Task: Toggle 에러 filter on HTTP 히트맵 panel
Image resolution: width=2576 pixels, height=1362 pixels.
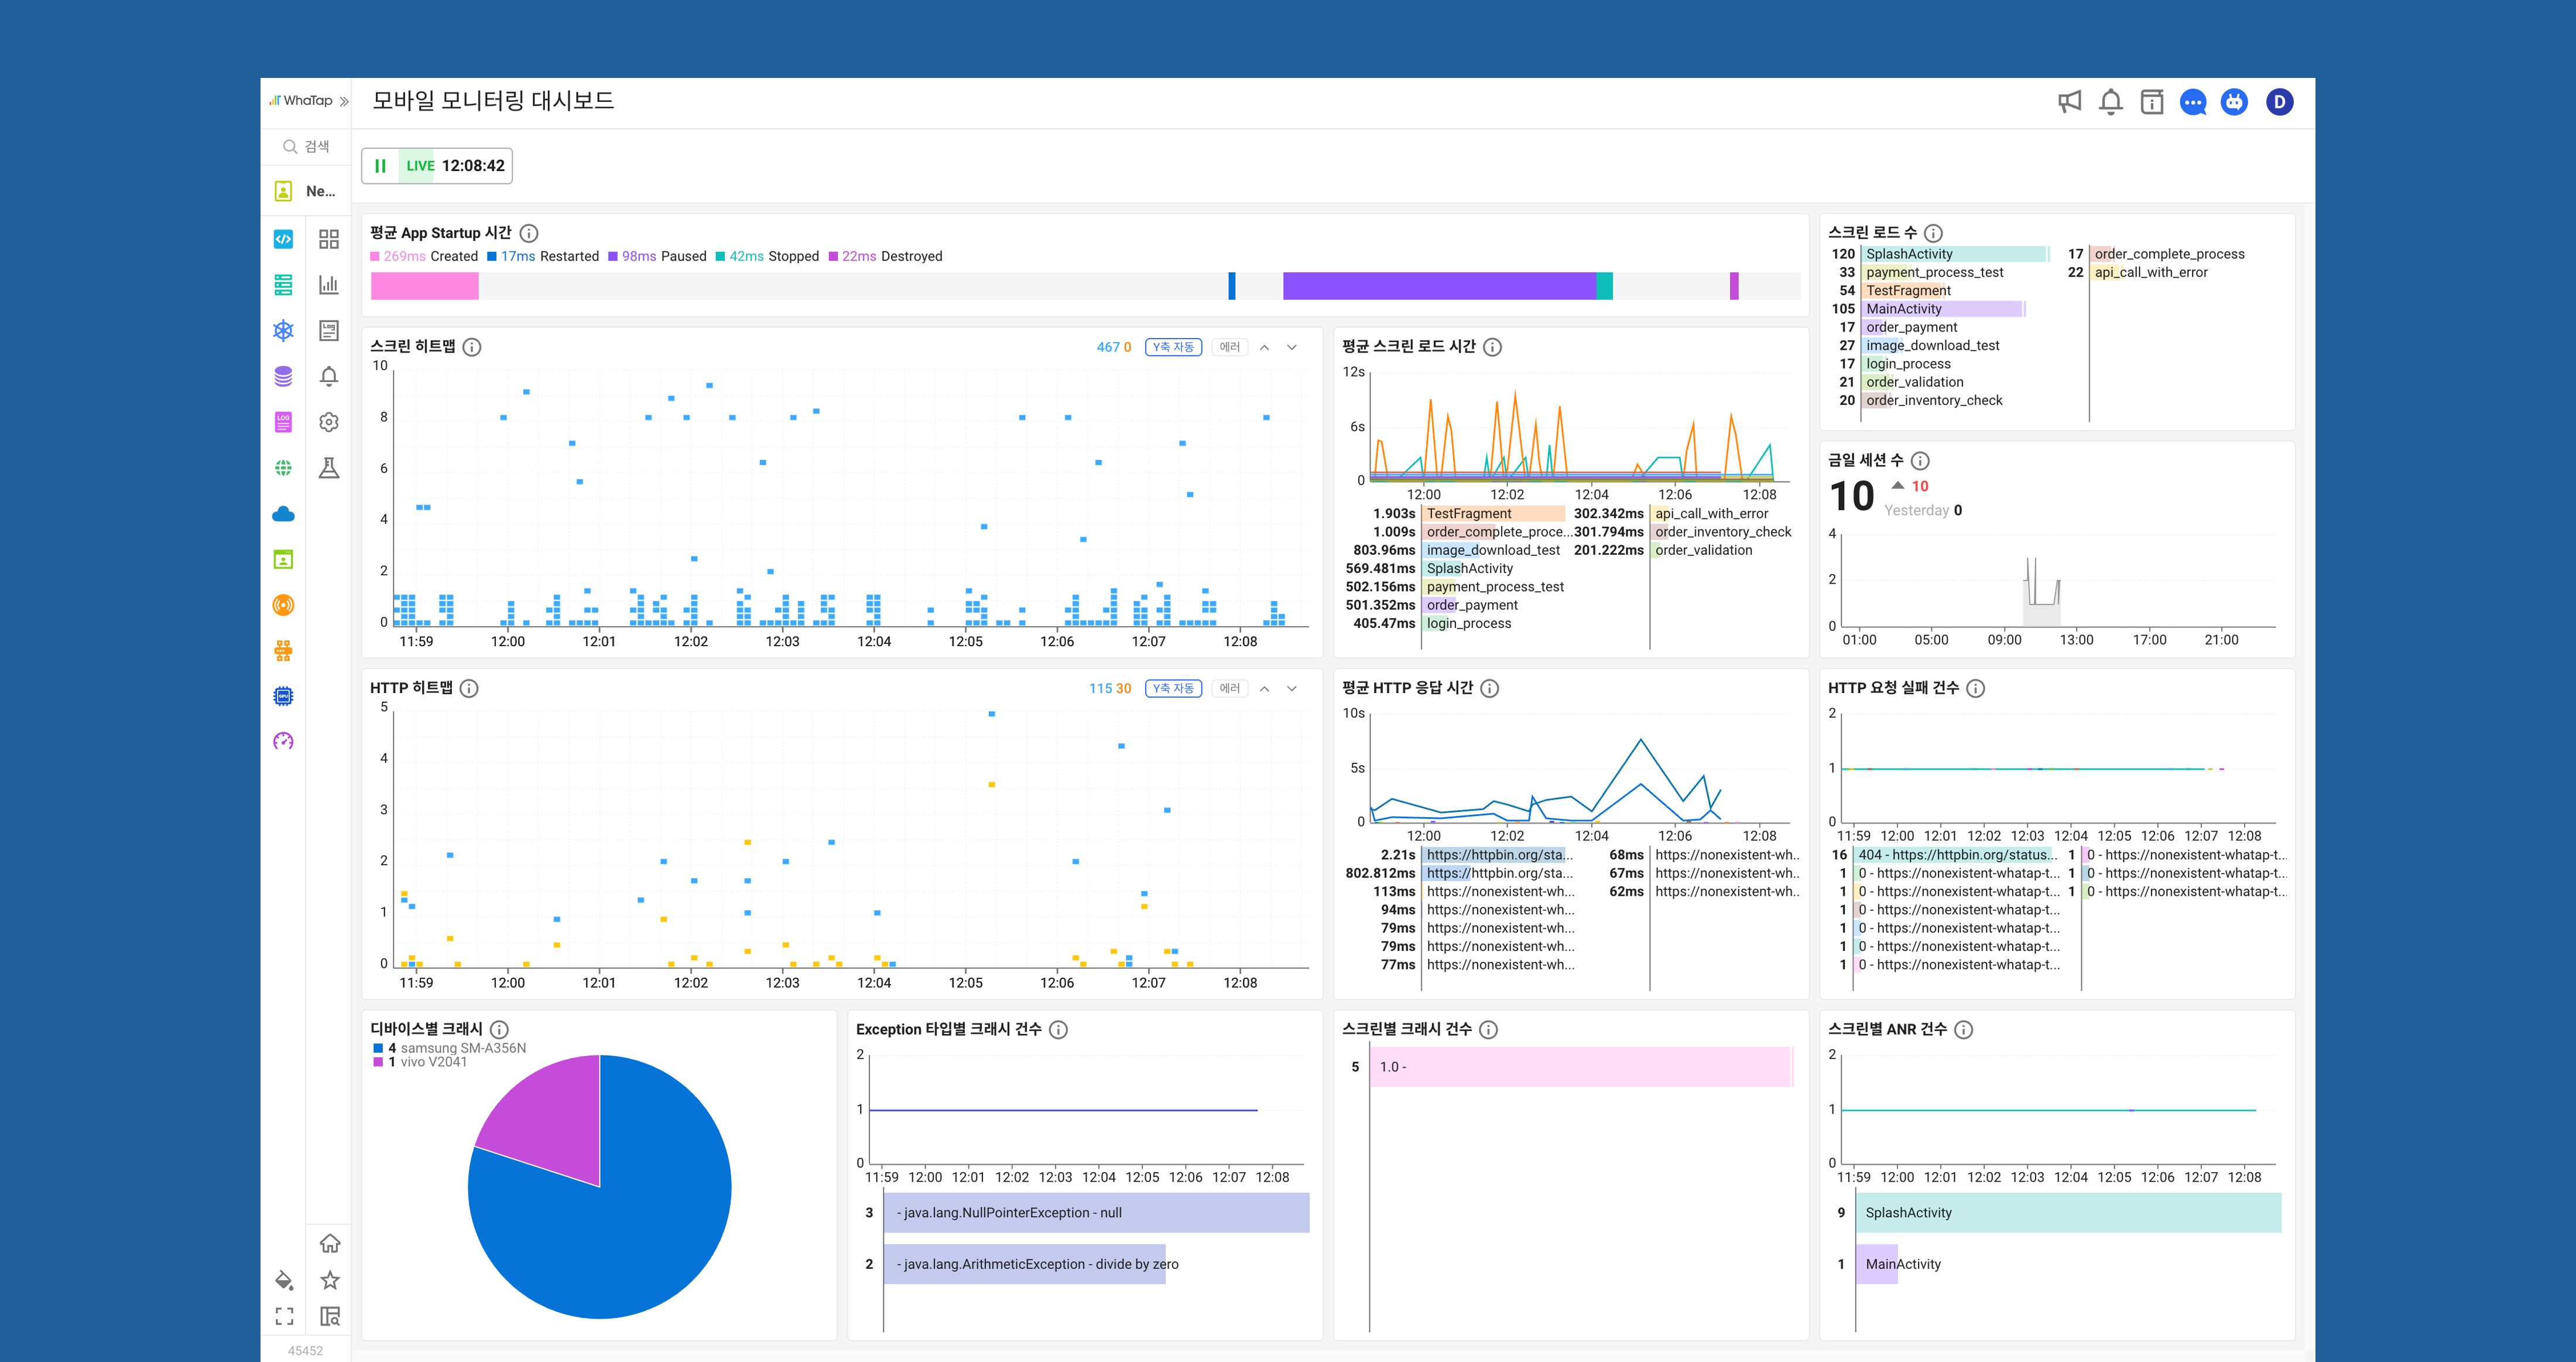Action: (1229, 688)
